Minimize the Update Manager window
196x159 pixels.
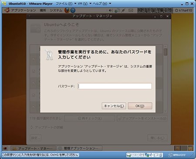[x=155, y=16]
